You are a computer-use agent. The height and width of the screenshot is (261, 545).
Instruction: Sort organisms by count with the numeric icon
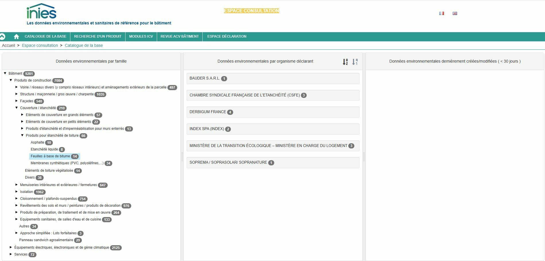[x=355, y=61]
